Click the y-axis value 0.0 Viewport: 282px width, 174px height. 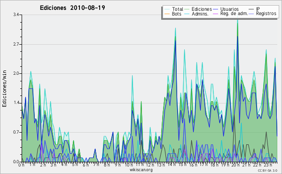pos(16,162)
